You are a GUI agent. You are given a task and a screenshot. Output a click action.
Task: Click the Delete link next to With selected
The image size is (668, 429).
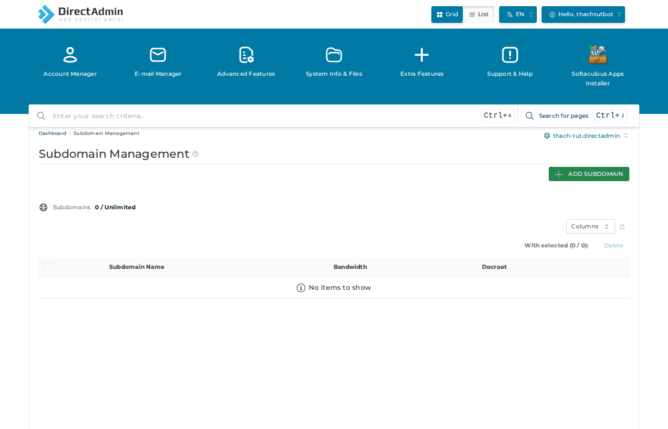(614, 245)
